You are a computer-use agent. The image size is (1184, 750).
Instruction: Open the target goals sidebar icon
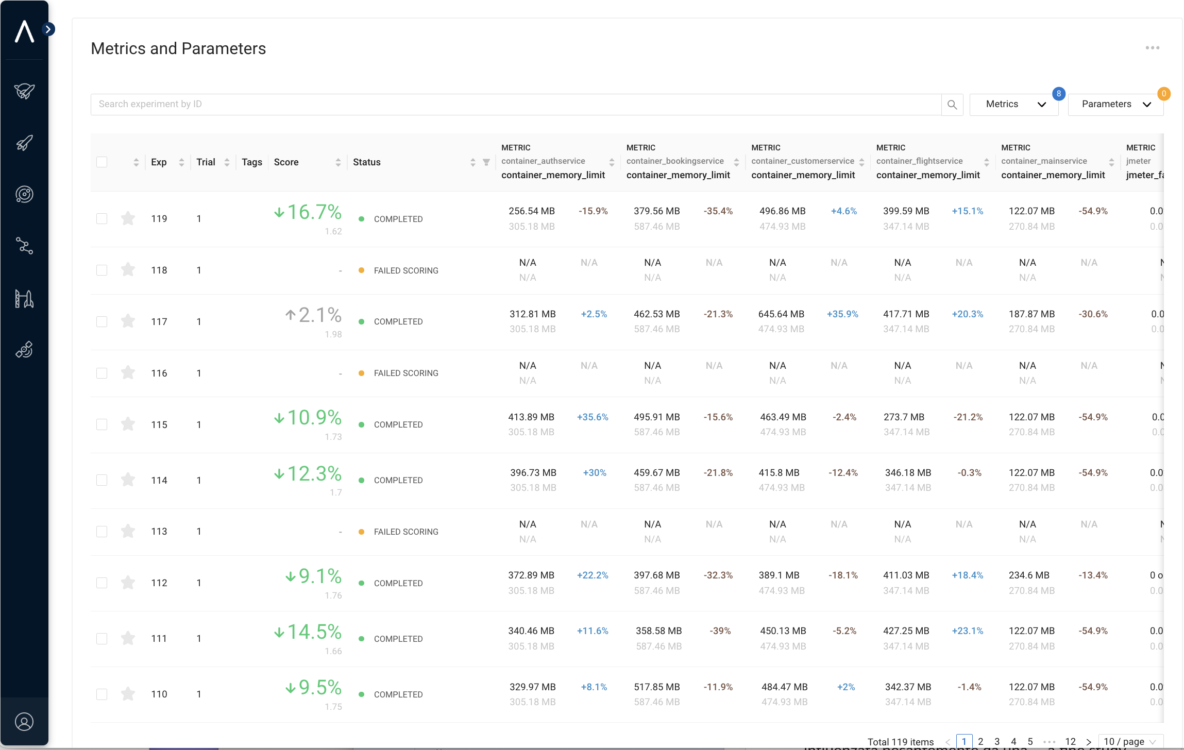(24, 194)
